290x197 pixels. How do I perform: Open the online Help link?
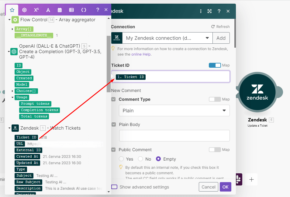(x=141, y=54)
